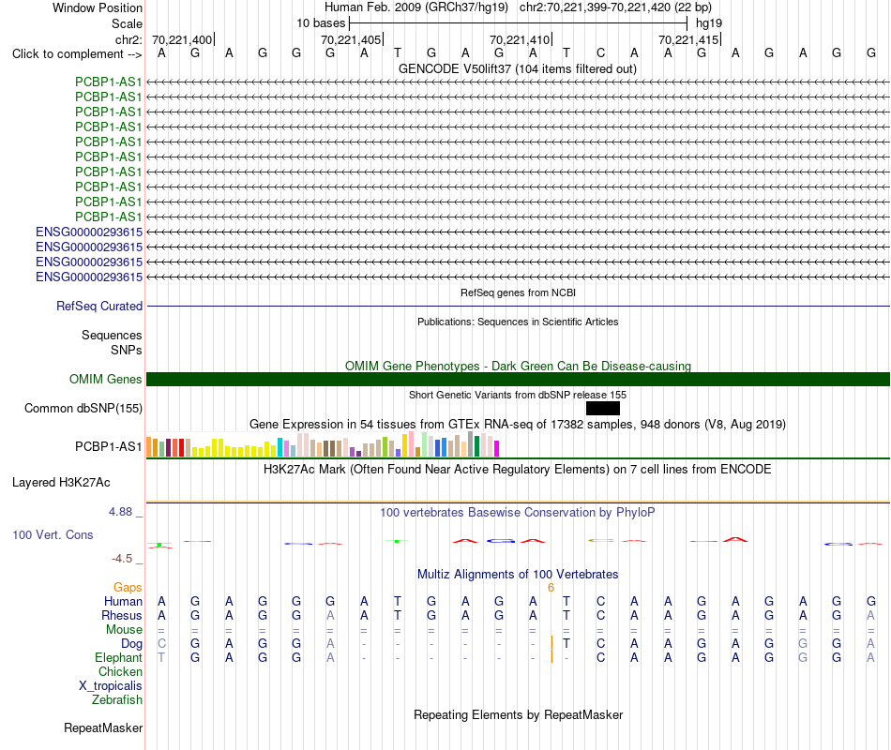
Task: Click the 'chr2:' ruler label
Action: pos(128,39)
